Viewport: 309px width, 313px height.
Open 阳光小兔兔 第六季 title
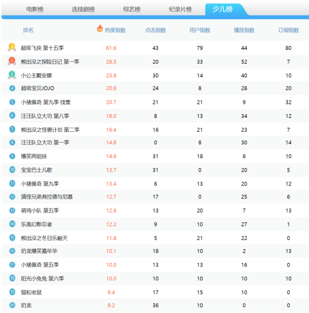42,279
